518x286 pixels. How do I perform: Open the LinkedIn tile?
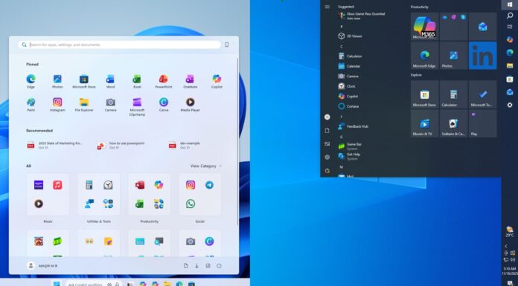tap(483, 56)
